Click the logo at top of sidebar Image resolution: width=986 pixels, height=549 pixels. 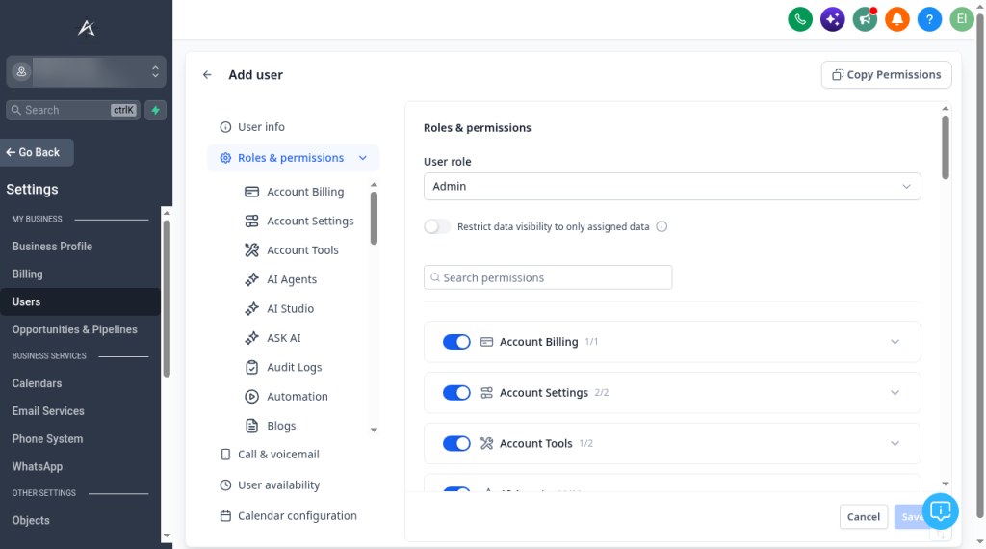click(86, 28)
